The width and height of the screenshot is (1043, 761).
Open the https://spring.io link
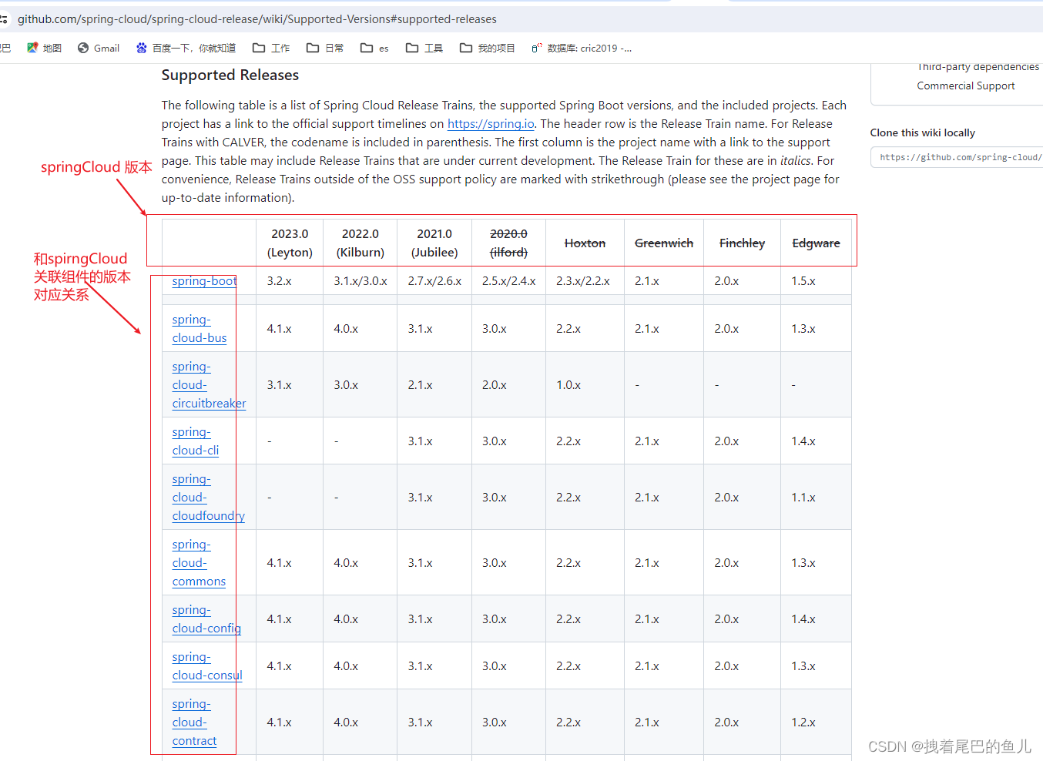491,123
